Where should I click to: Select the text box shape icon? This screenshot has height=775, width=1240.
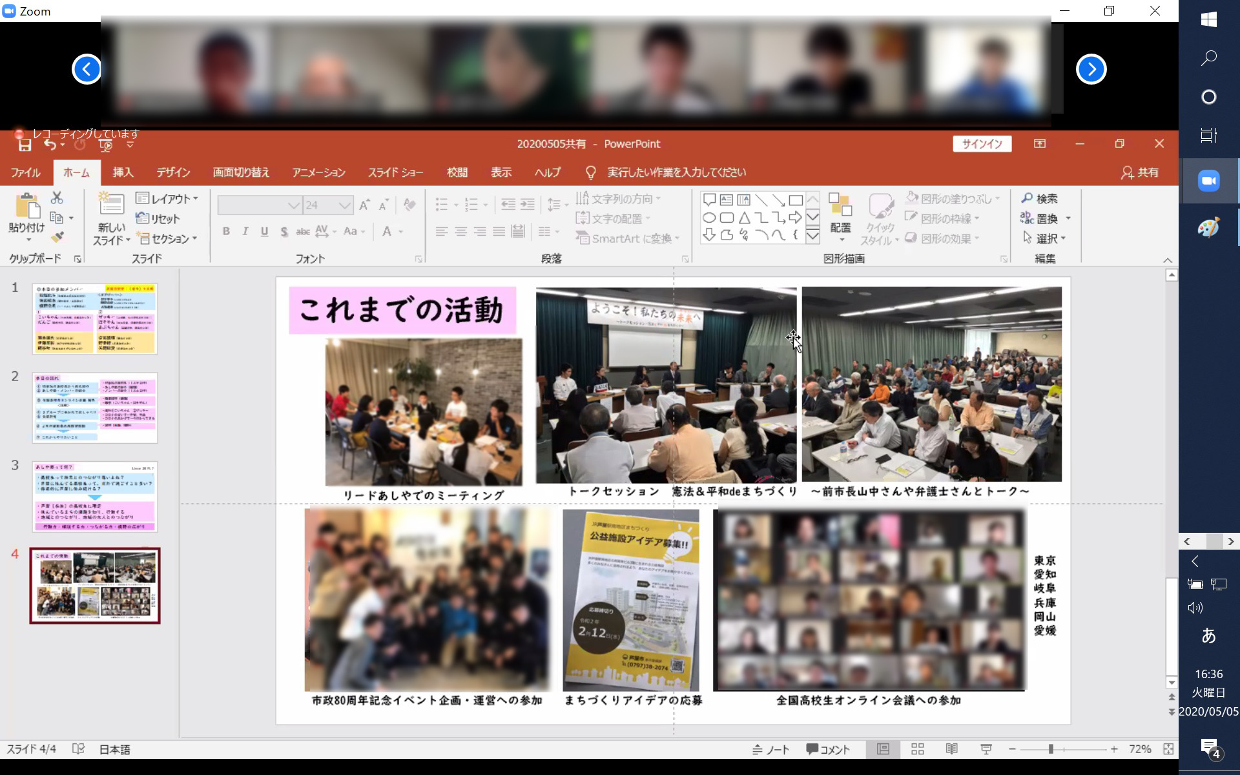click(x=727, y=200)
